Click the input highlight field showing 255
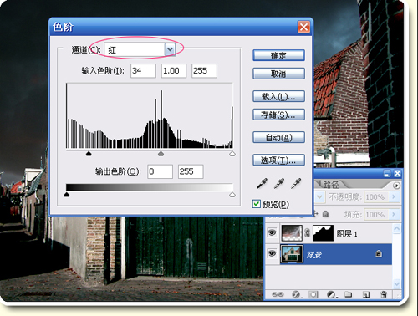Screen dimensions: 418x316 coord(204,70)
